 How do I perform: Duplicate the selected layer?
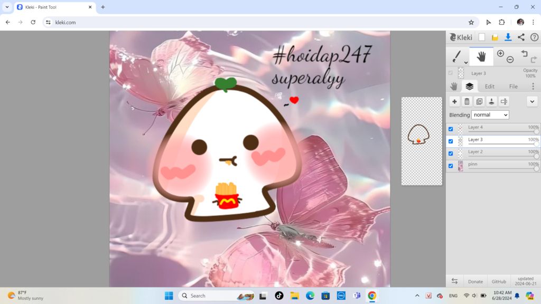[x=479, y=101]
